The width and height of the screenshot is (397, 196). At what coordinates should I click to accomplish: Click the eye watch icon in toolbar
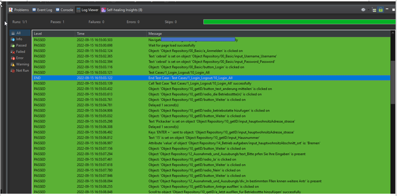coord(363,10)
